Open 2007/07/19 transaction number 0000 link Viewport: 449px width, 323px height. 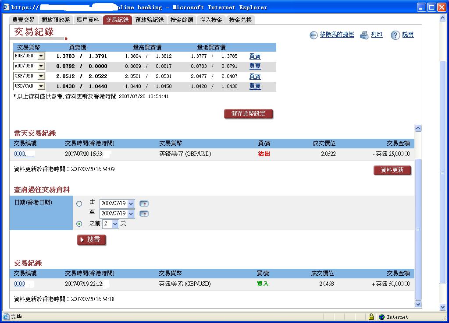point(19,284)
